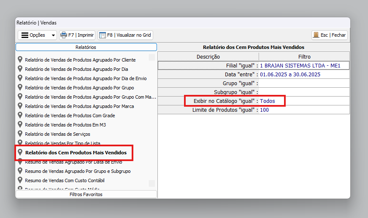The width and height of the screenshot is (368, 218).
Task: Click pin icon beside Agrupado Por Cliente report
Action: tap(20, 60)
